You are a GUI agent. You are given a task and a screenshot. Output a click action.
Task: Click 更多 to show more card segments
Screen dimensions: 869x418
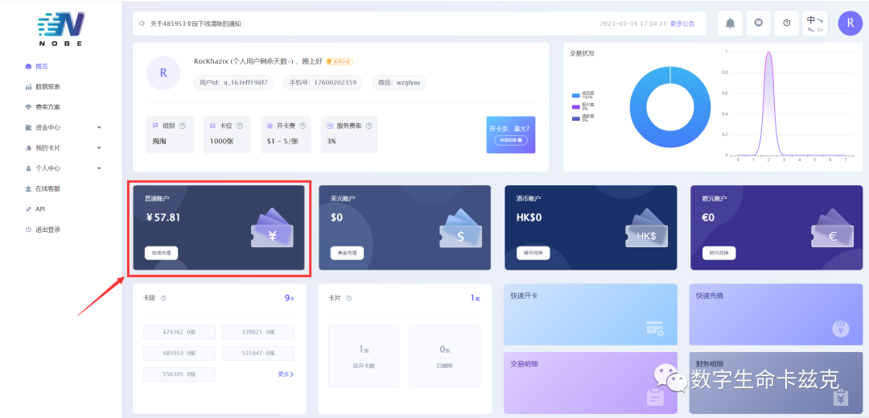(286, 375)
